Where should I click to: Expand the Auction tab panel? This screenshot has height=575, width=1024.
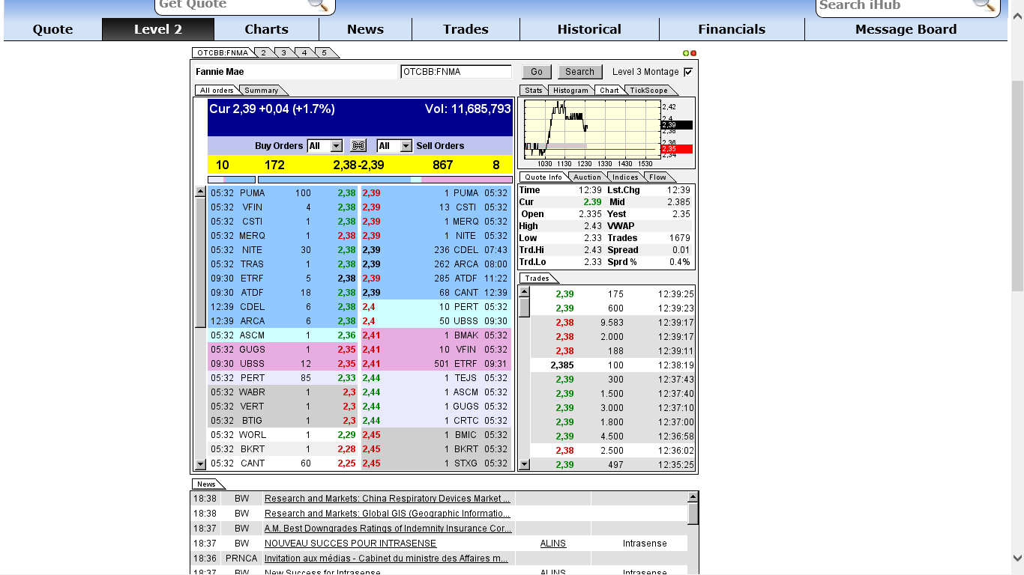[x=587, y=177]
